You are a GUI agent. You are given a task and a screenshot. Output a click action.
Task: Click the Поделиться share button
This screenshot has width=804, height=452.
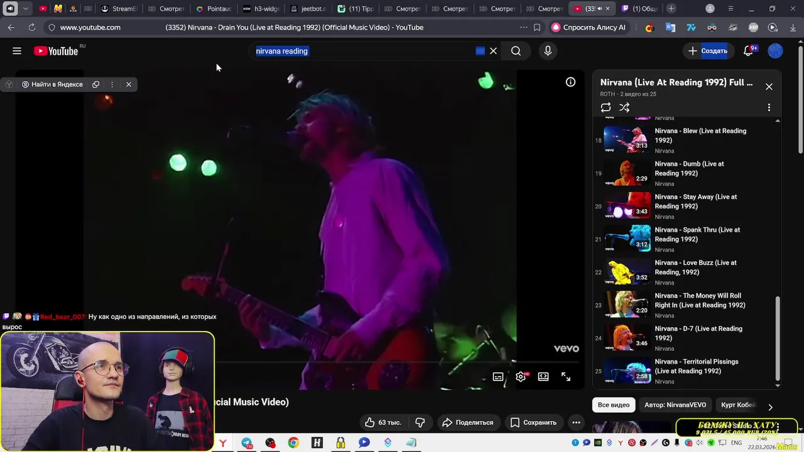click(468, 422)
